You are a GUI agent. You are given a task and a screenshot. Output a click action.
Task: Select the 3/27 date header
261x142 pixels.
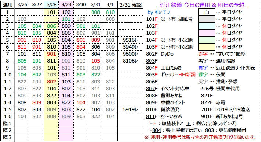pyautogui.click(x=37, y=5)
